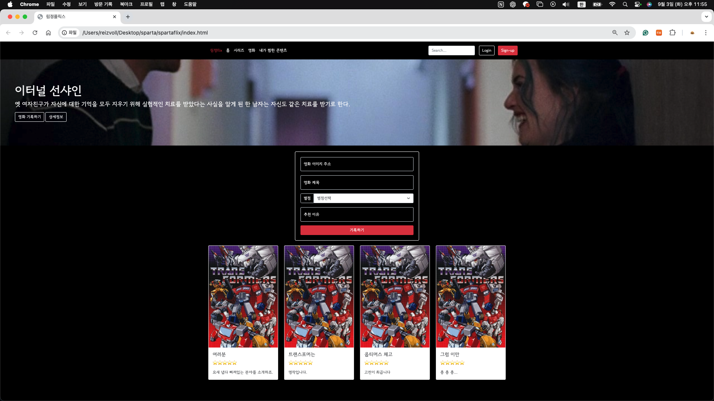Open Chrome three-dot menu
The height and width of the screenshot is (401, 714).
coord(705,33)
